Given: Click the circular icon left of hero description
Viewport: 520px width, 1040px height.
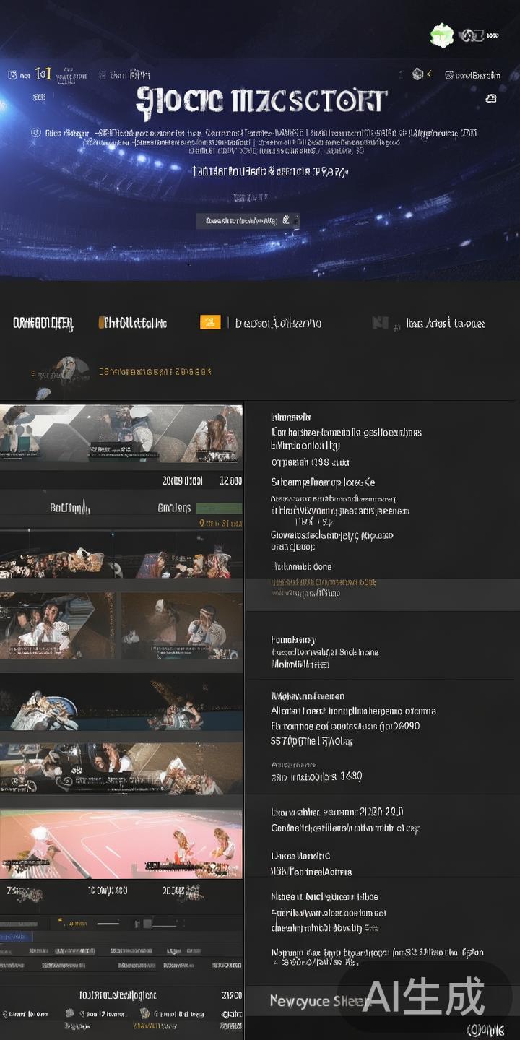Looking at the screenshot, I should (35, 133).
